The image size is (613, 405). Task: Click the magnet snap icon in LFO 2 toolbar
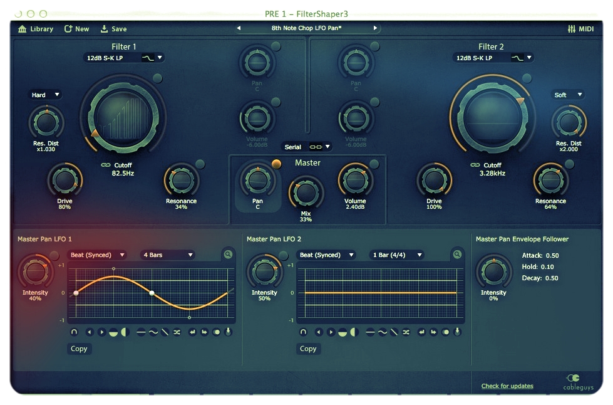click(303, 332)
